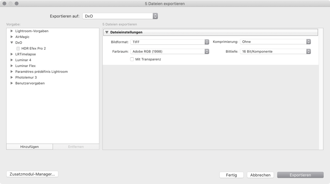Image resolution: width=330 pixels, height=184 pixels.
Task: Select the Benutzervorgaben text row
Action: coord(30,83)
